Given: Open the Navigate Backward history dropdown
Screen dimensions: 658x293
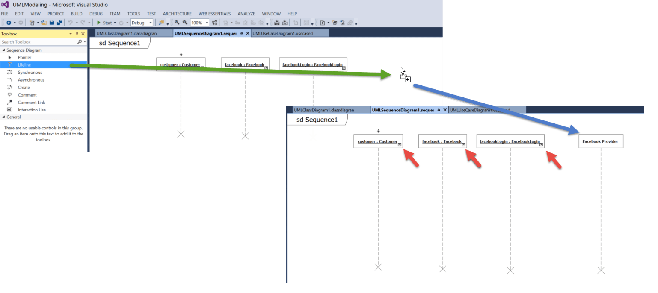Looking at the screenshot, I should coord(14,23).
